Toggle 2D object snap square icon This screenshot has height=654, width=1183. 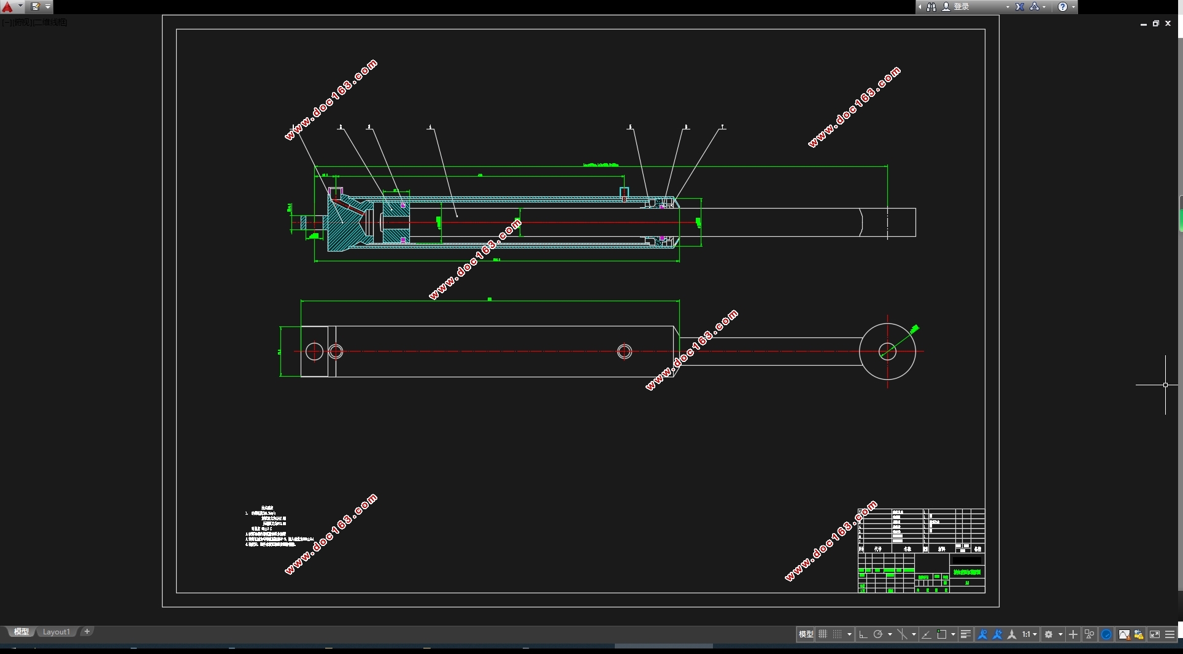tap(942, 634)
